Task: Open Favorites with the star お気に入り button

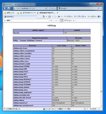Action: pyautogui.click(x=9, y=13)
